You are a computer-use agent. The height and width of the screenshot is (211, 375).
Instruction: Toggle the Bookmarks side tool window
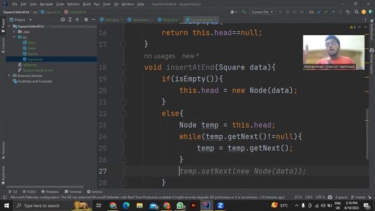3,175
